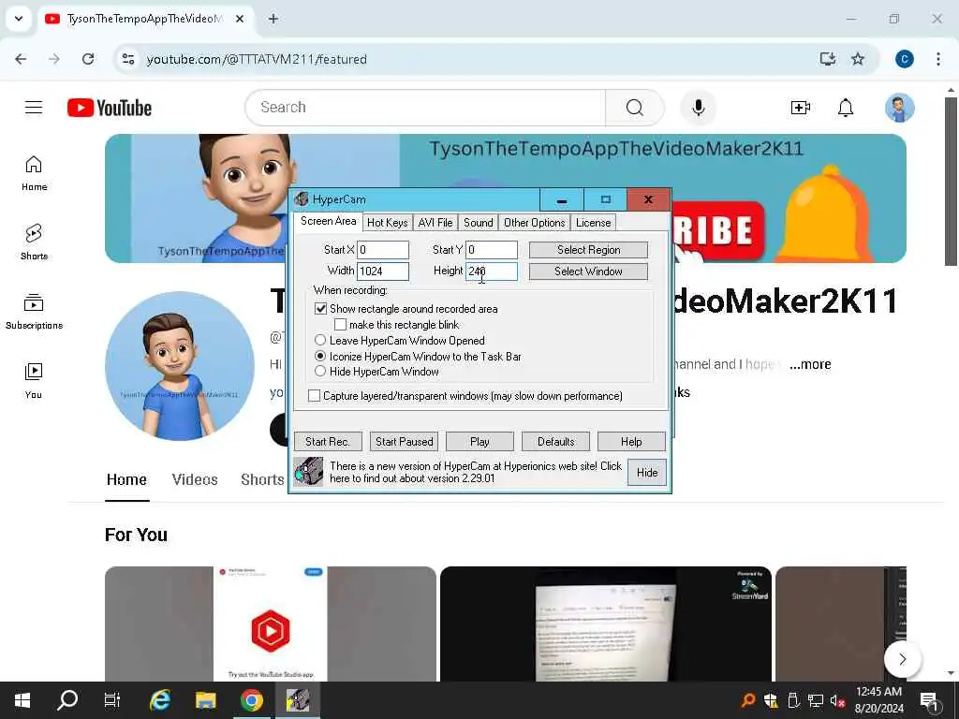Click the Defaults button
959x719 pixels.
[x=555, y=442]
